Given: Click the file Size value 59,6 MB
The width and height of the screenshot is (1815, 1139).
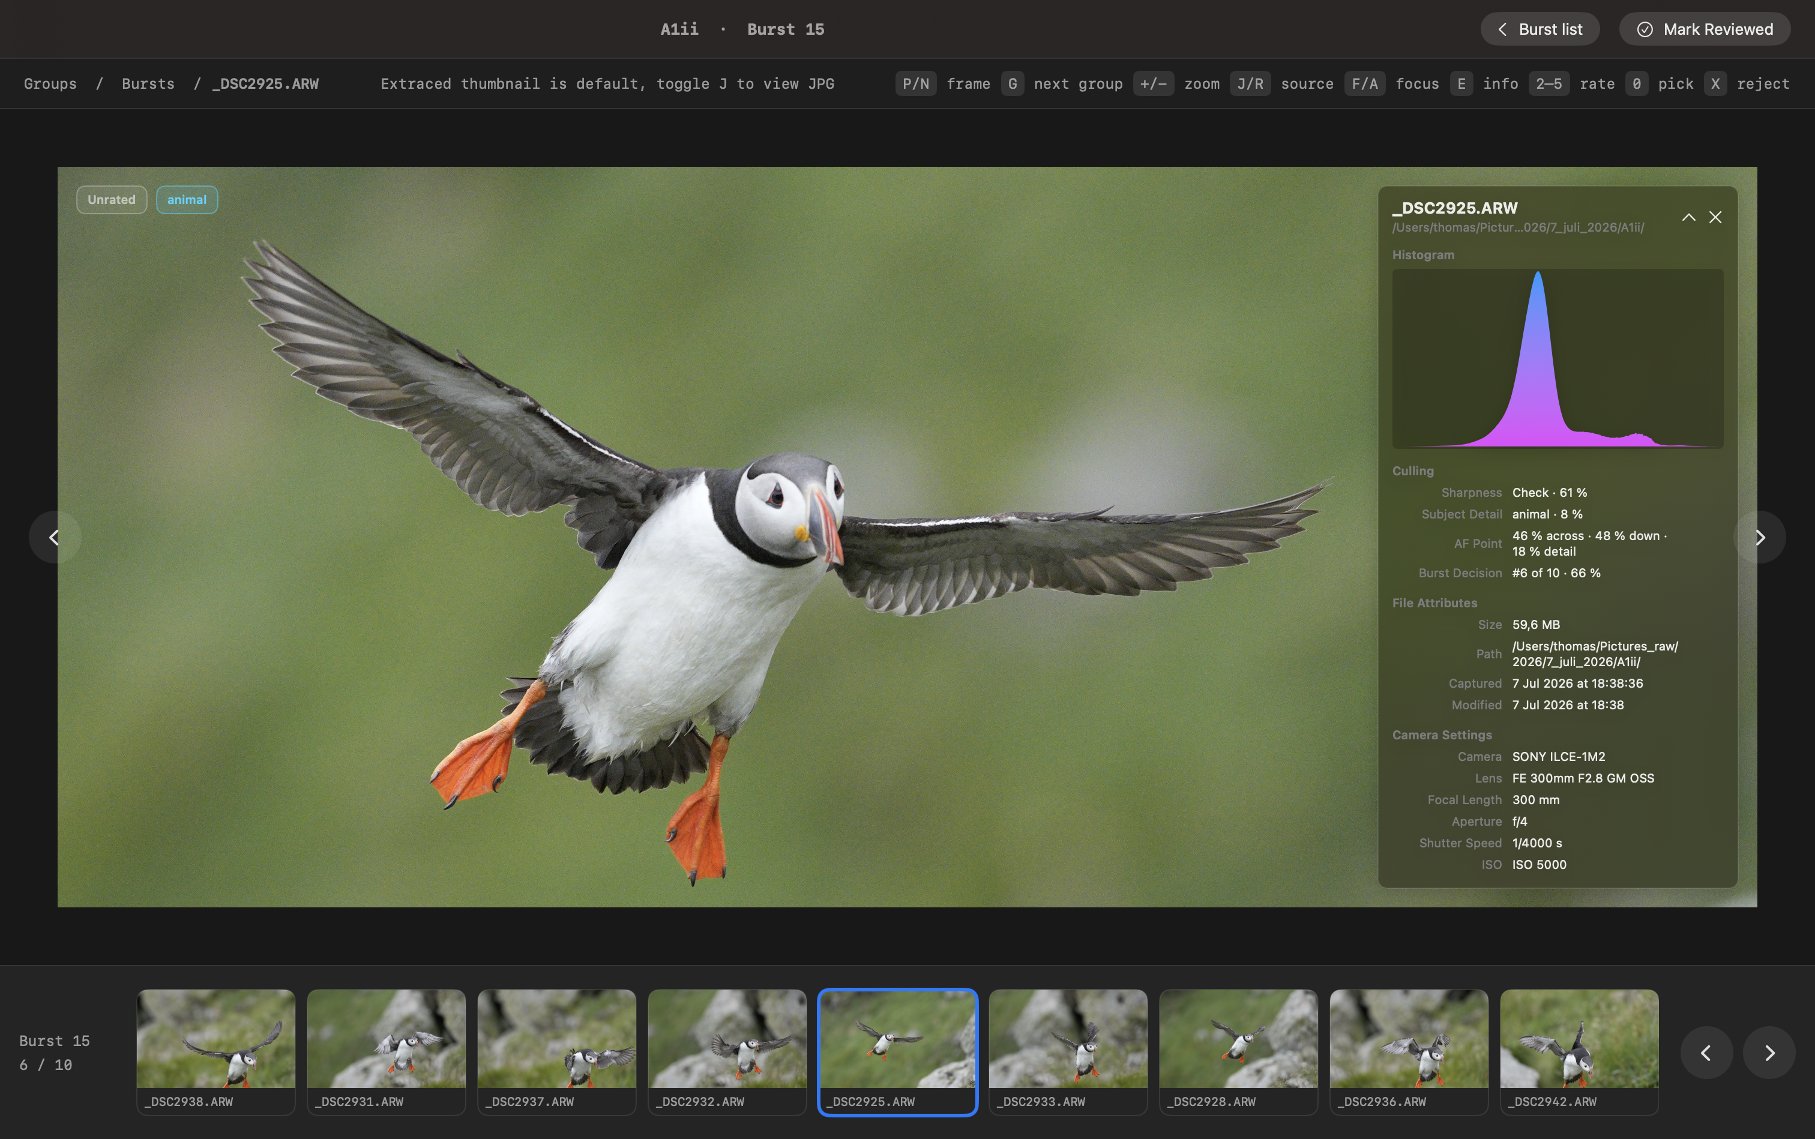Looking at the screenshot, I should [1537, 625].
